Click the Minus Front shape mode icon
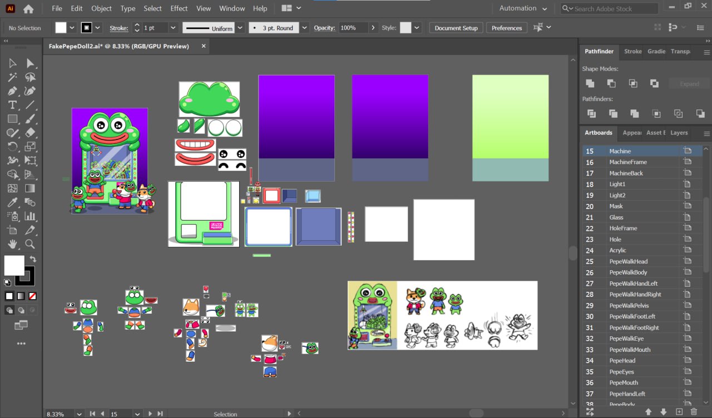The height and width of the screenshot is (418, 712). (x=611, y=83)
